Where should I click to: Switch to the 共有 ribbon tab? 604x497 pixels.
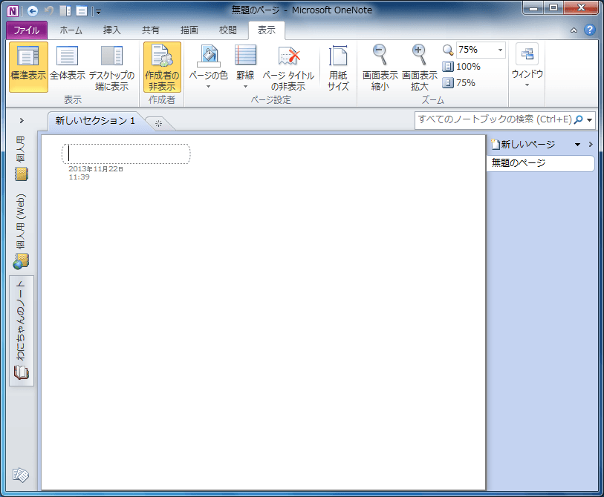tap(151, 30)
